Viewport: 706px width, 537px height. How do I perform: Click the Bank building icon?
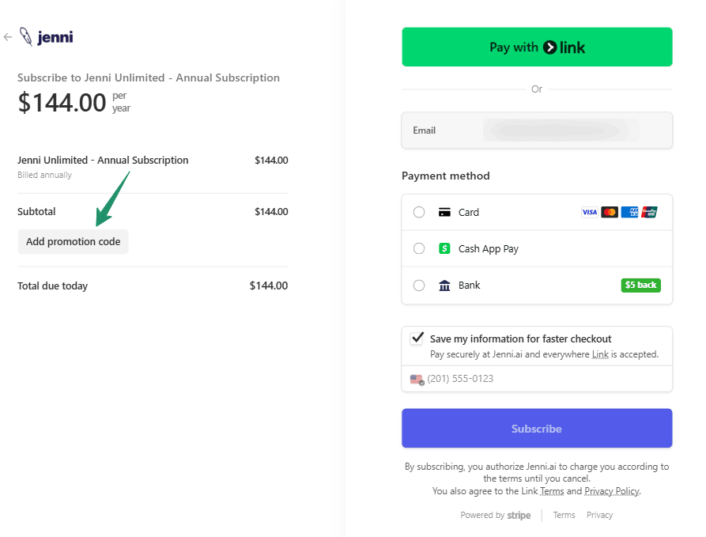coord(444,285)
